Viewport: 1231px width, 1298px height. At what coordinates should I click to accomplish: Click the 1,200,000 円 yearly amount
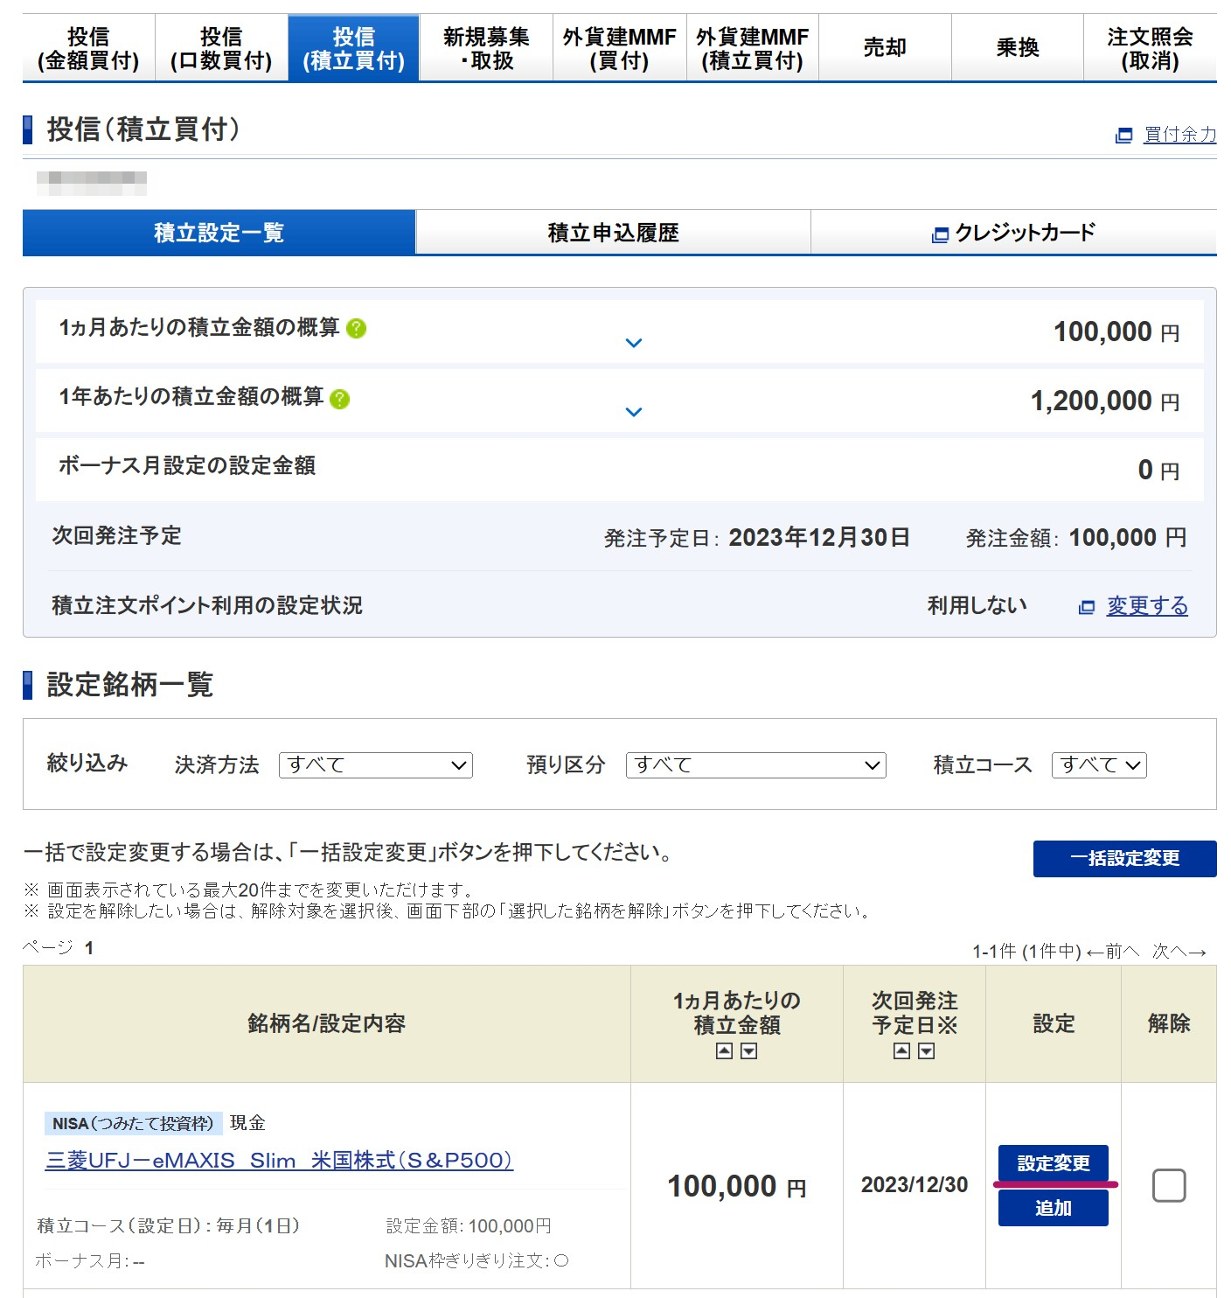1105,401
